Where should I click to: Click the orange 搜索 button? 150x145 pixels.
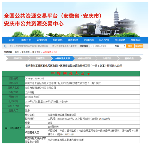pyautogui.click(x=130, y=46)
